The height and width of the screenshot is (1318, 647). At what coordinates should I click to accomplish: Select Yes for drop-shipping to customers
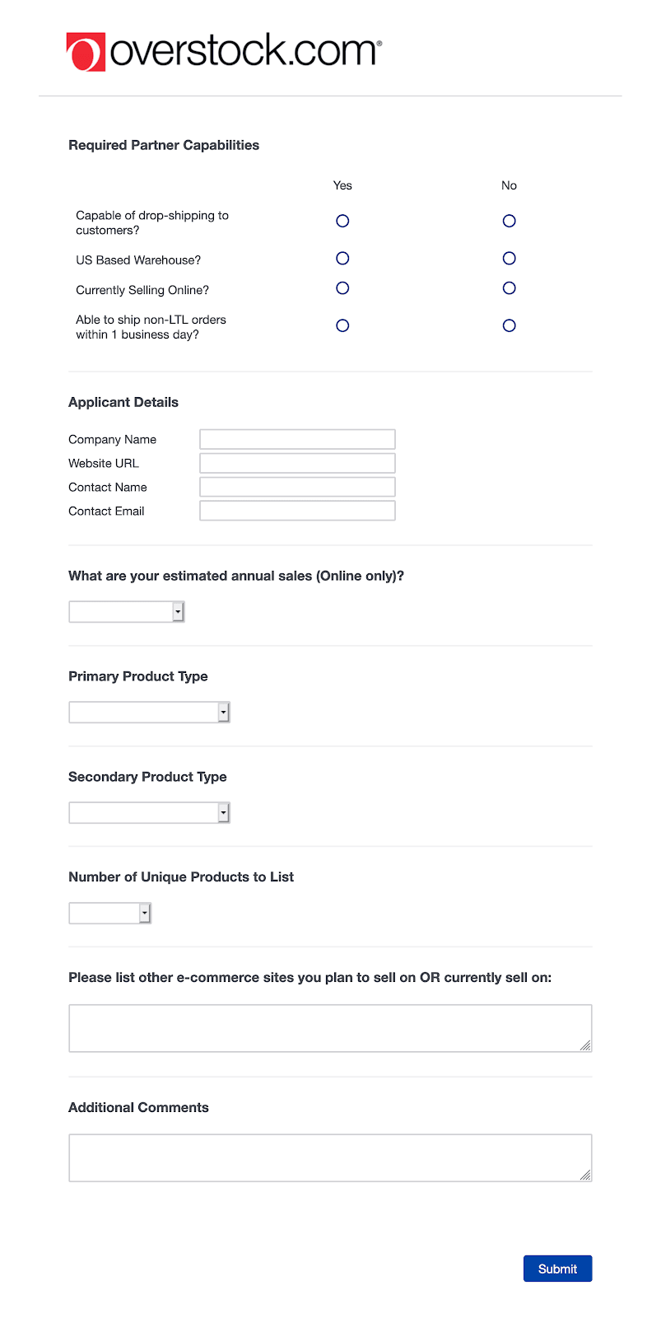coord(342,221)
